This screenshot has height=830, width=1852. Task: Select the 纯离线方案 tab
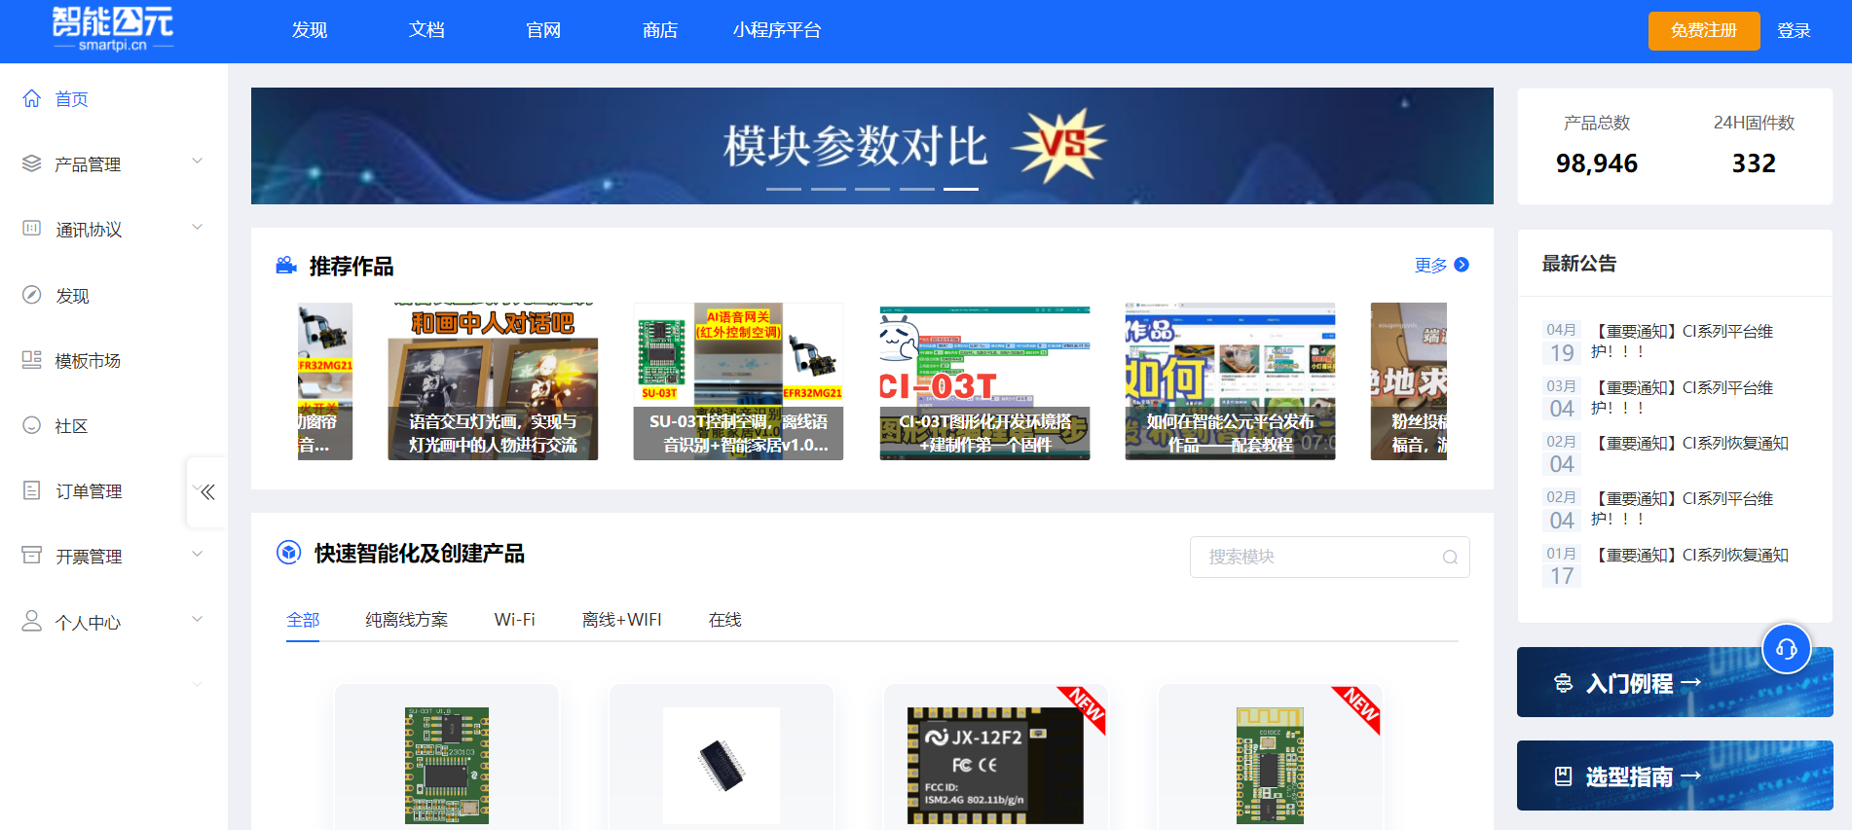407,620
